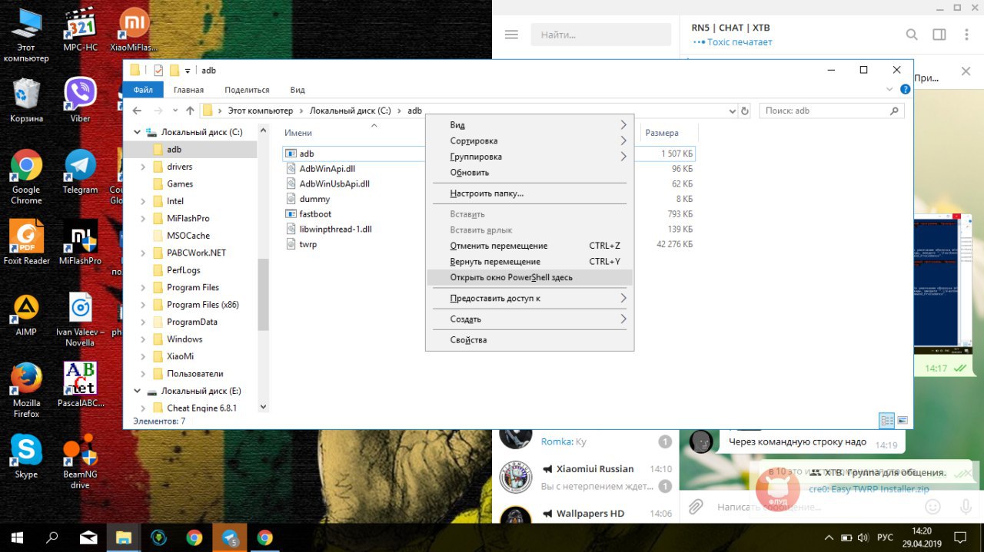The image size is (984, 552).
Task: Launch MPC-HC from desktop
Action: (80, 30)
